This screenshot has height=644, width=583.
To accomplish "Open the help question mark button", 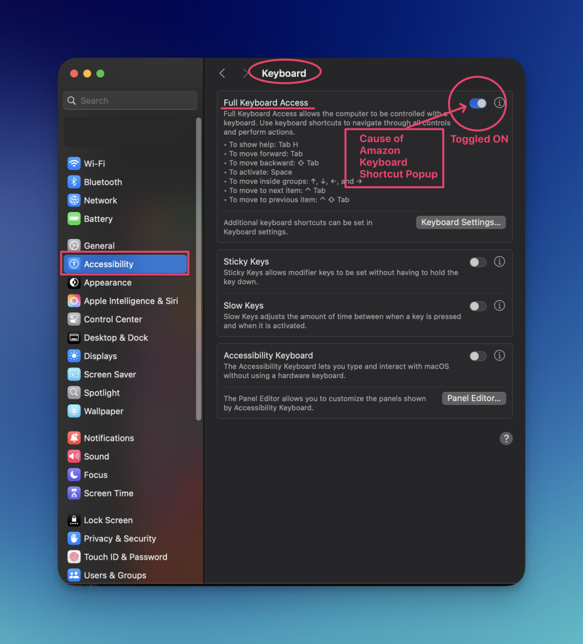I will pyautogui.click(x=506, y=438).
